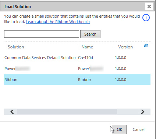
Task: Select the Cre410d name cell
Action: click(x=85, y=58)
